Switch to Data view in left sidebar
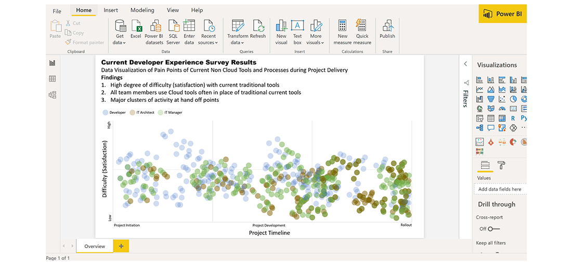Image resolution: width=572 pixels, height=265 pixels. 52,79
